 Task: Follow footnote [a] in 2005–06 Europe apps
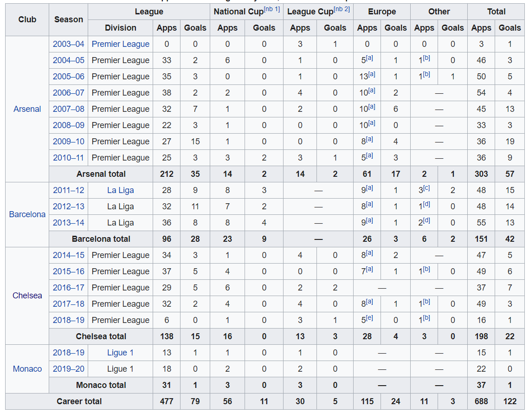(372, 74)
